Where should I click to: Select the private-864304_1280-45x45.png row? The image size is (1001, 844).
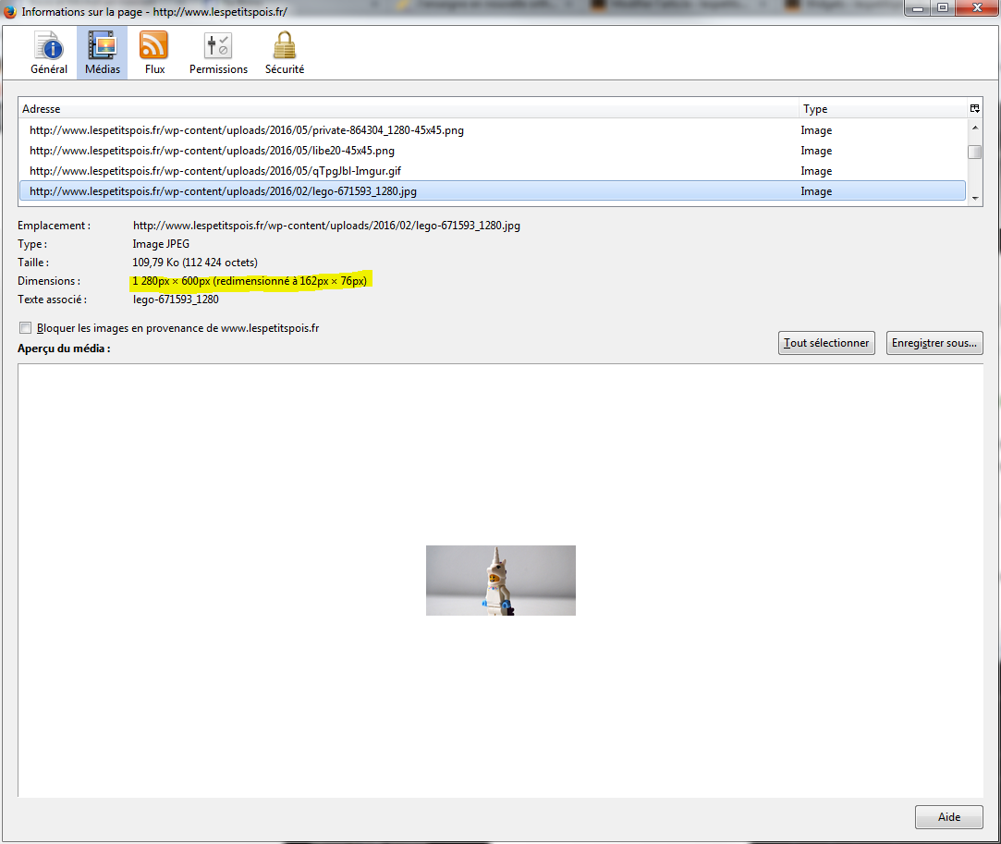pyautogui.click(x=493, y=130)
